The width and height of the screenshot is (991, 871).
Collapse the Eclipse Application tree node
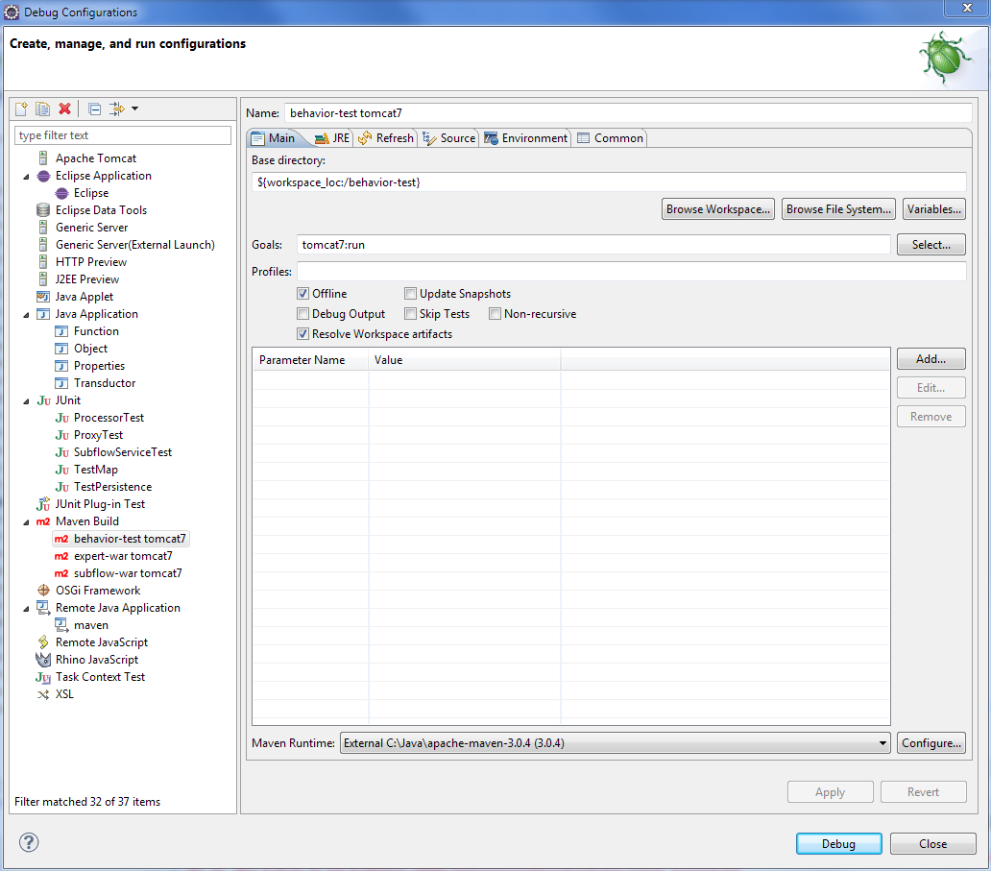pos(26,177)
